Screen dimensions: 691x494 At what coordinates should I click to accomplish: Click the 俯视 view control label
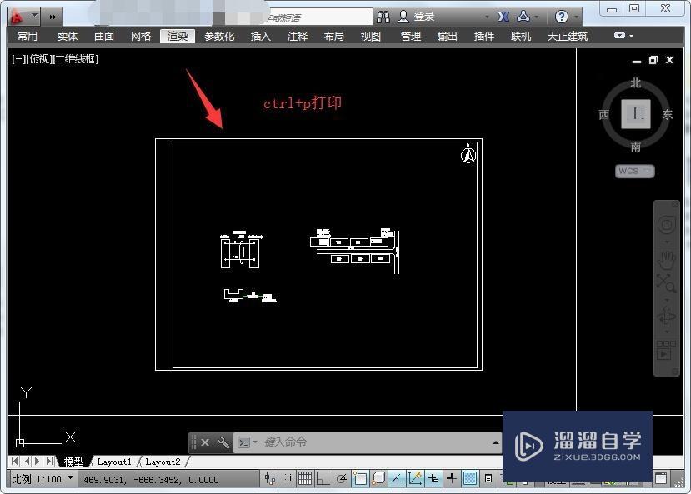[x=40, y=59]
